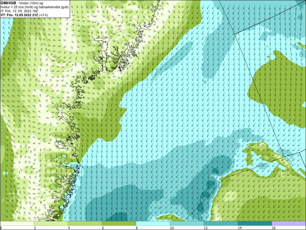Click the light green 2–4 m/s legend swatch

[x=51, y=223]
